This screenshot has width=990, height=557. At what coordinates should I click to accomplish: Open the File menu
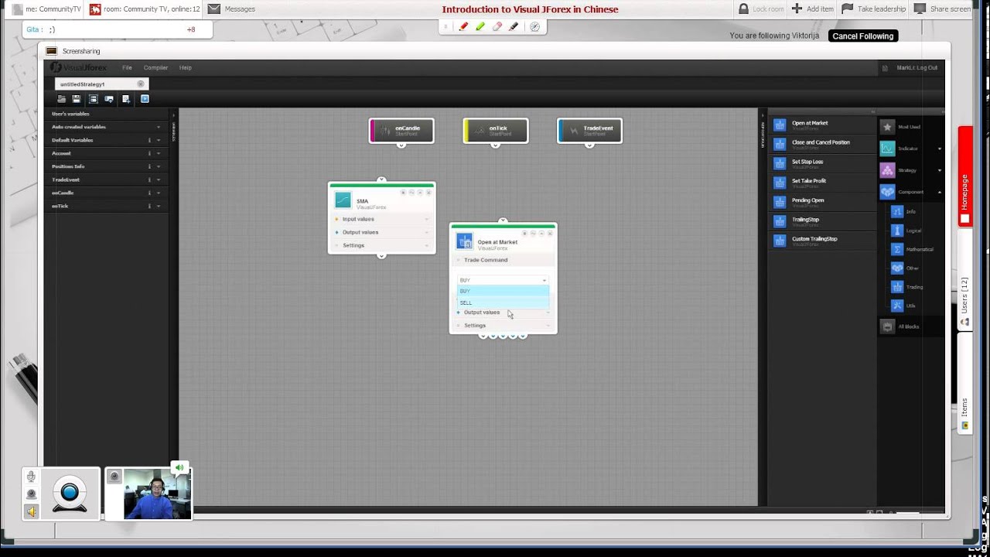coord(127,67)
